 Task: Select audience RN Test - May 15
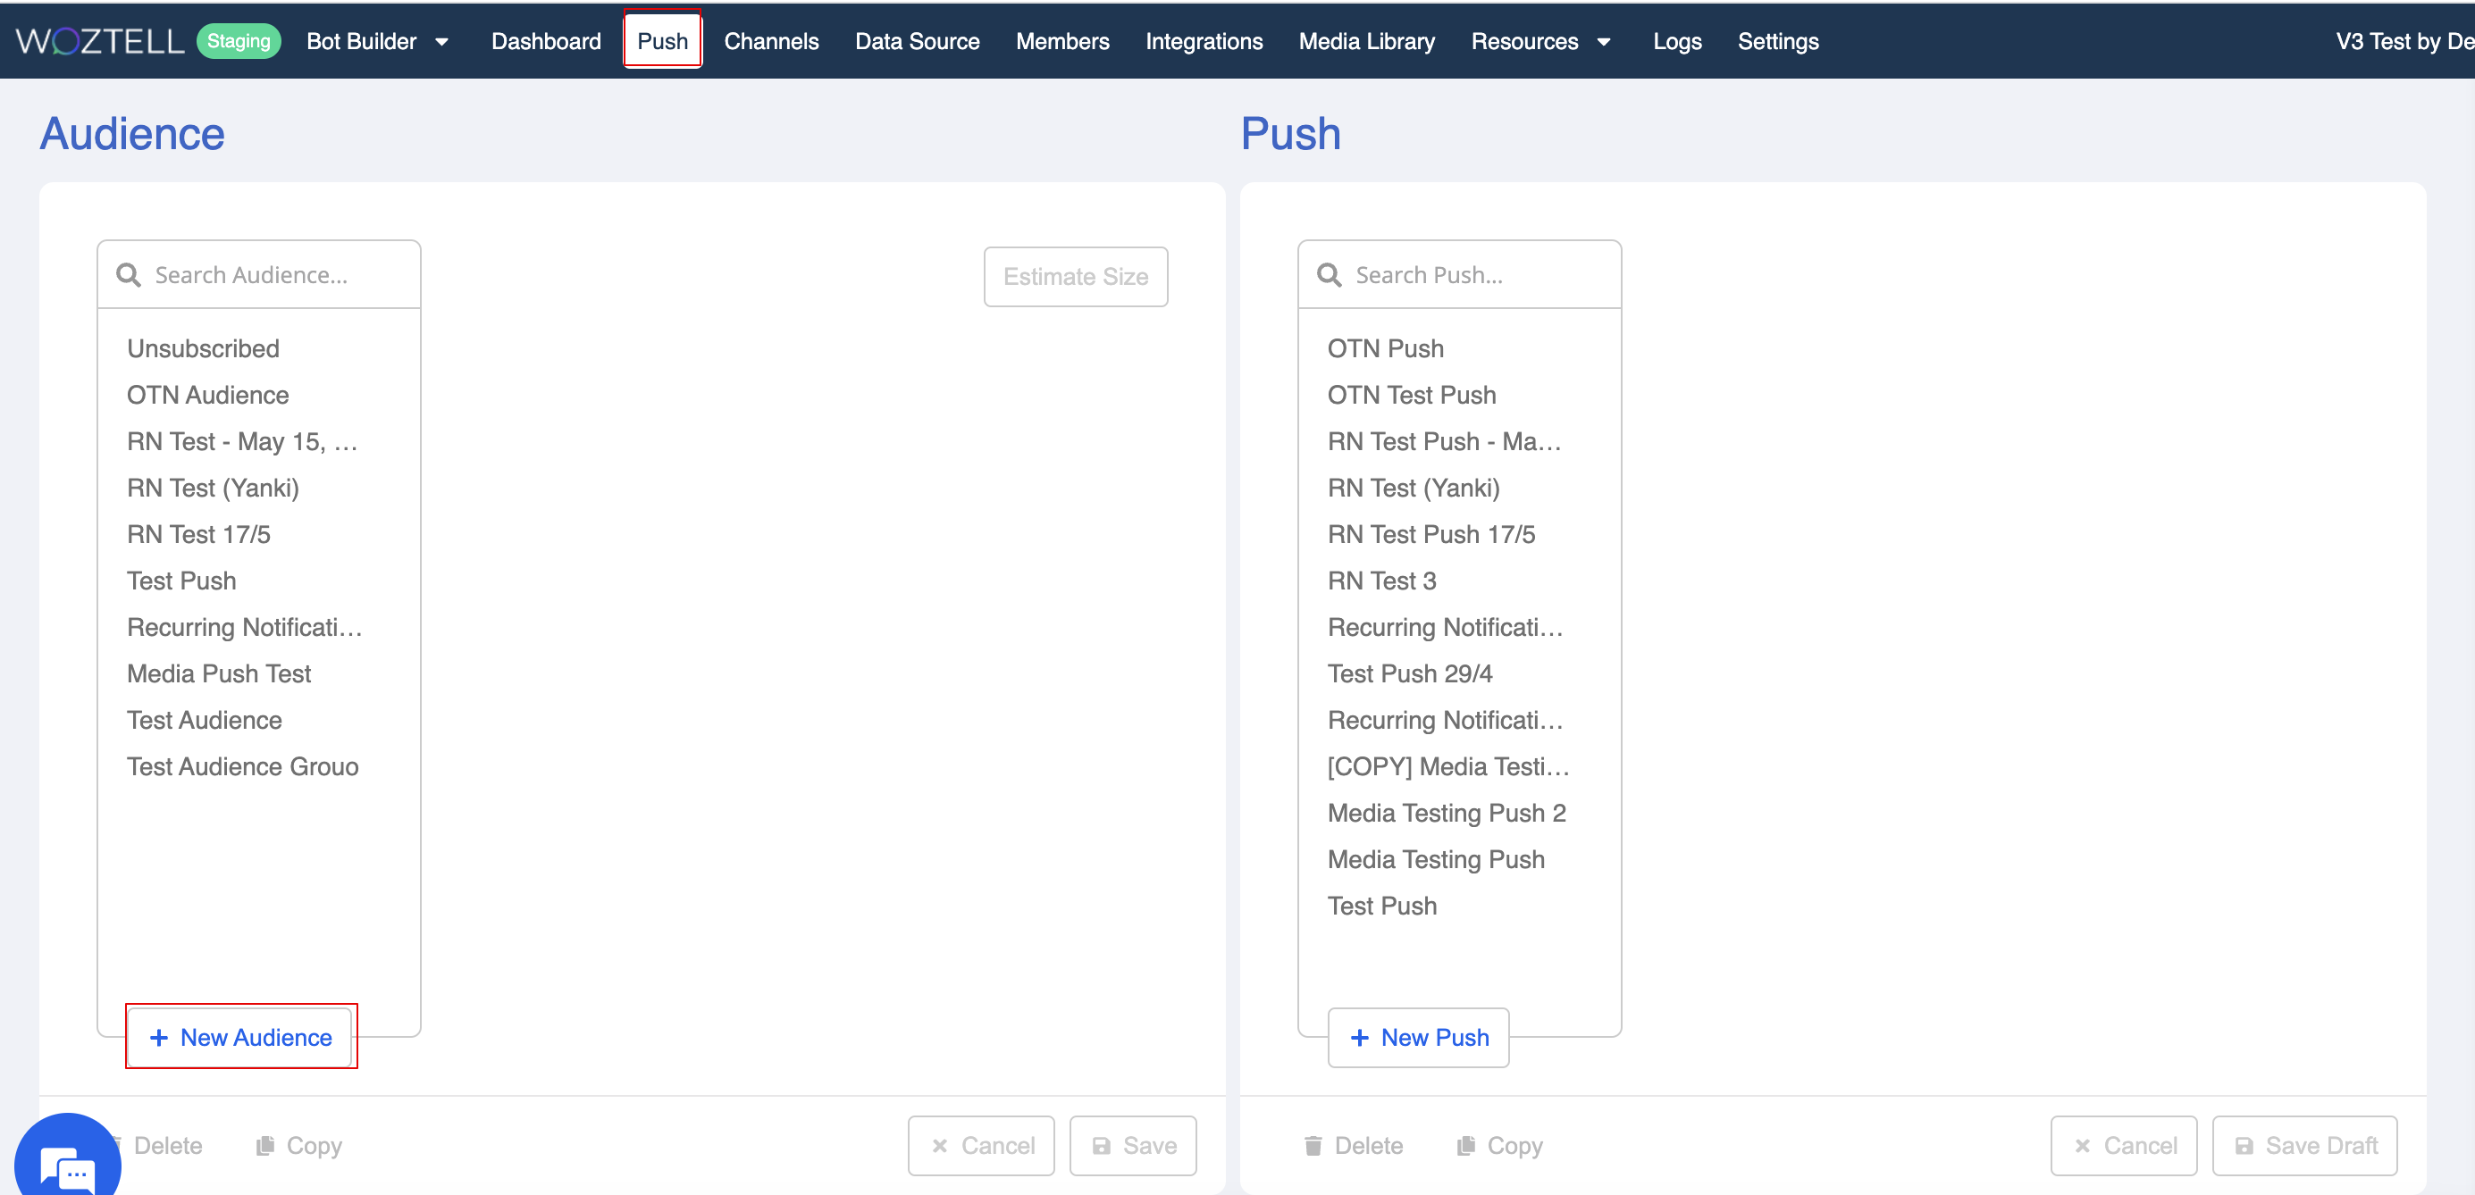pos(242,442)
